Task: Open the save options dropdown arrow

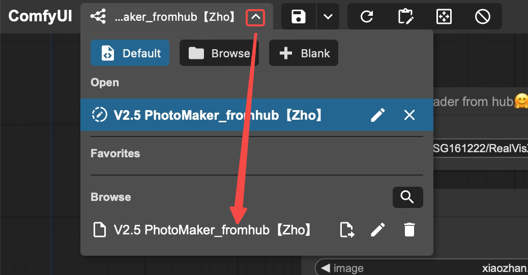Action: click(328, 17)
